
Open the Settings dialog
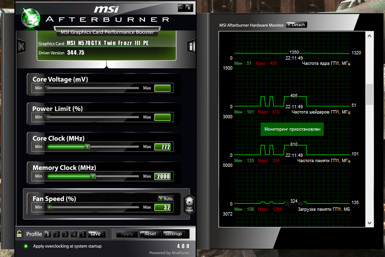pyautogui.click(x=173, y=234)
